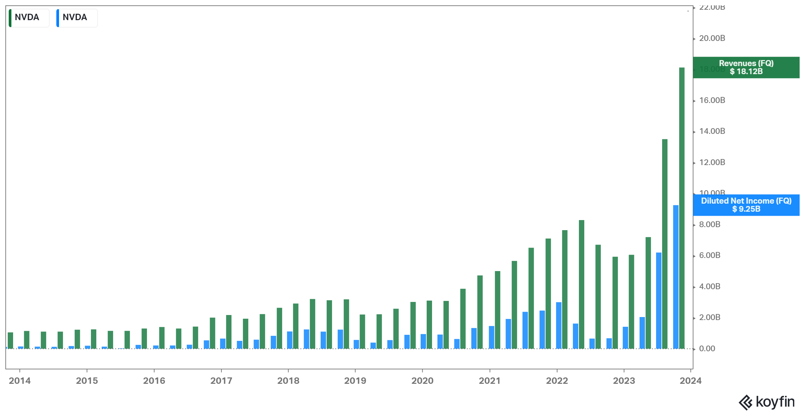Click the tallest blue net income bar
The height and width of the screenshot is (416, 805).
(x=676, y=277)
